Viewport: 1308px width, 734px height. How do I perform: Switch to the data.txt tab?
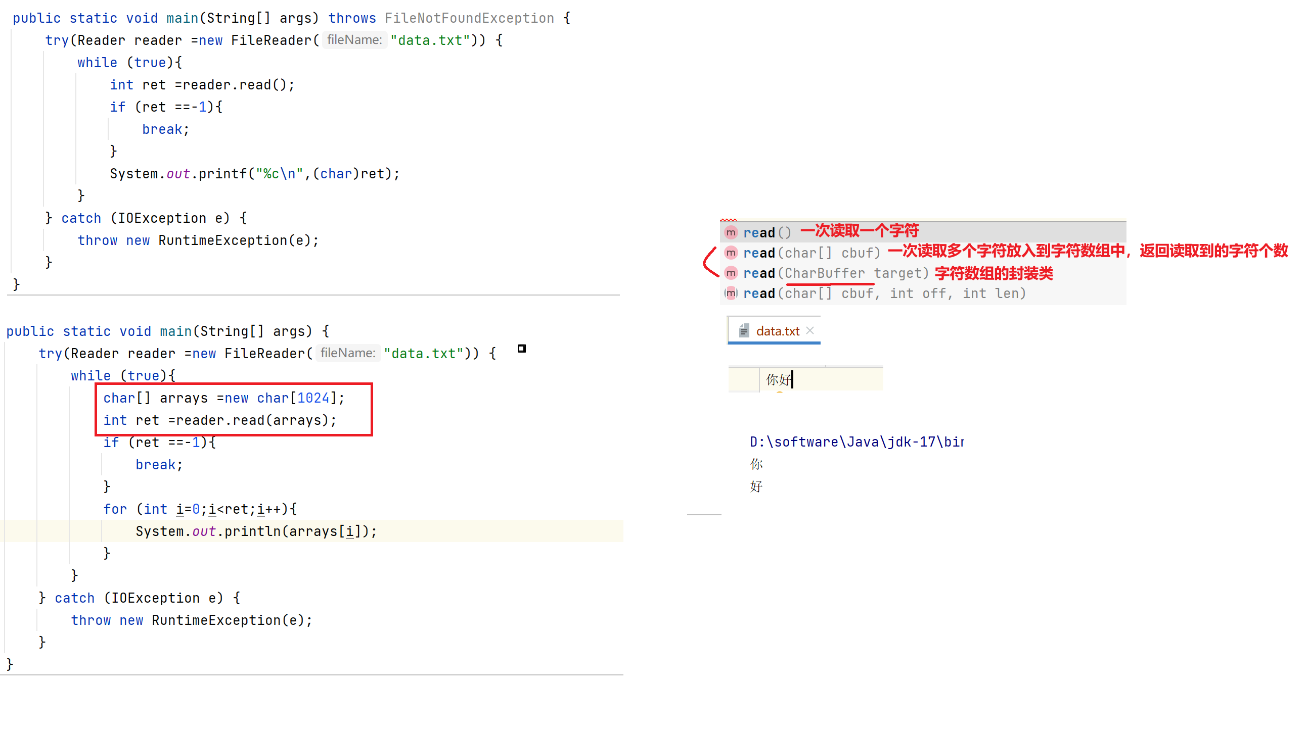778,331
